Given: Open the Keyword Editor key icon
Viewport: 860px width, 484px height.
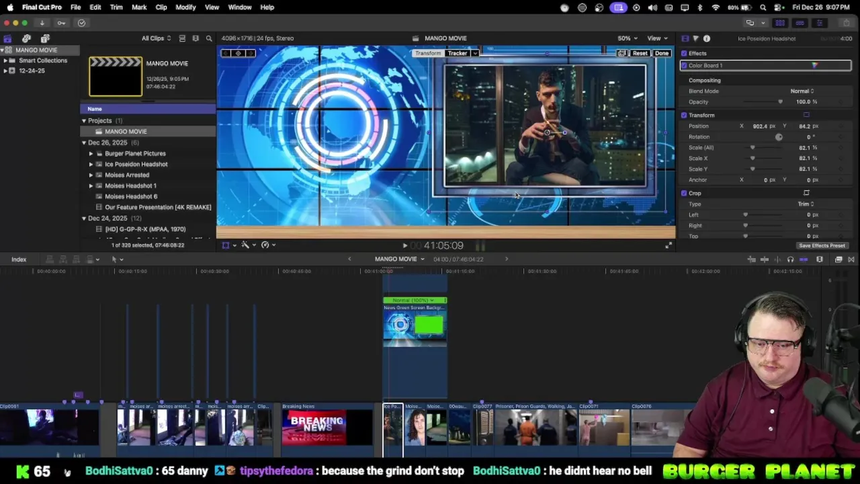Looking at the screenshot, I should [x=61, y=23].
